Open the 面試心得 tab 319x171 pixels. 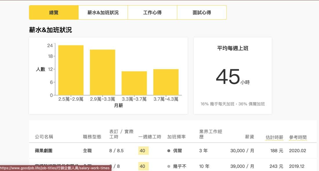point(202,13)
